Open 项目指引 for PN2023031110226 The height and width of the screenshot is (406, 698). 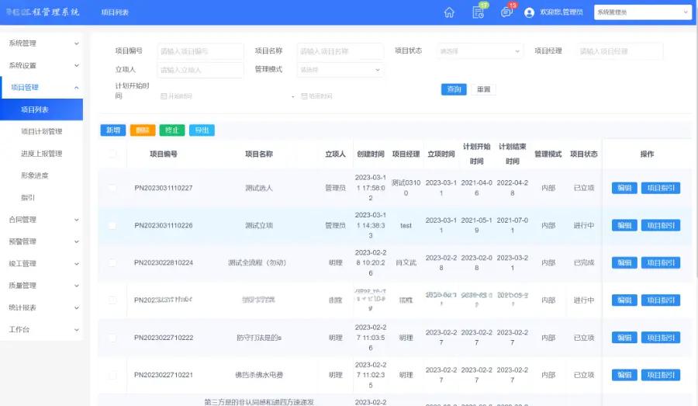661,225
